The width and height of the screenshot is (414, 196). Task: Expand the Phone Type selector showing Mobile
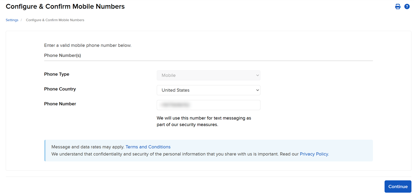click(209, 75)
